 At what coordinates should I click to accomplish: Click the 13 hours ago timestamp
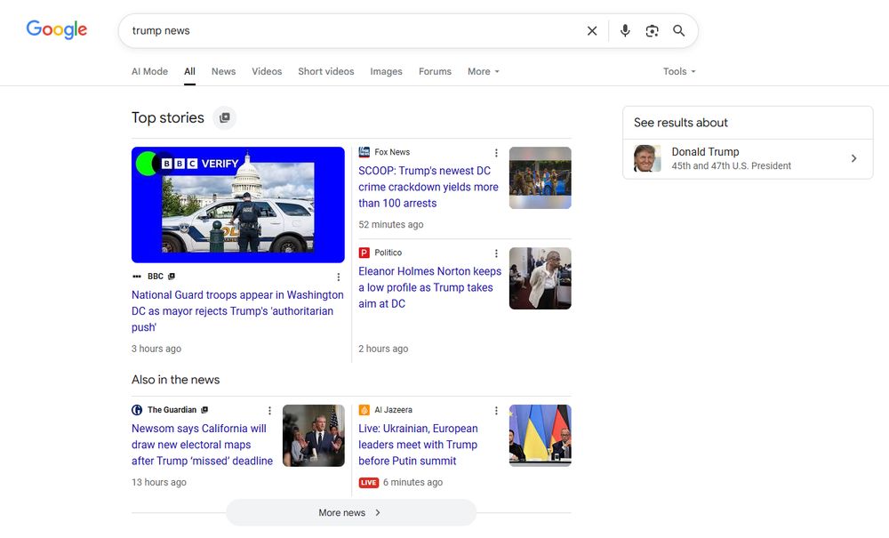pyautogui.click(x=159, y=483)
